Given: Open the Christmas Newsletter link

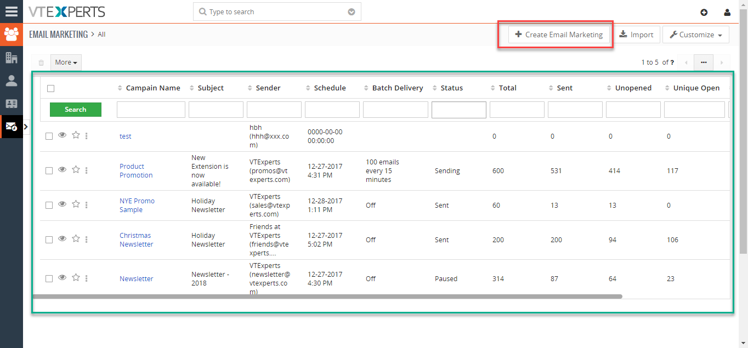Looking at the screenshot, I should [136, 239].
